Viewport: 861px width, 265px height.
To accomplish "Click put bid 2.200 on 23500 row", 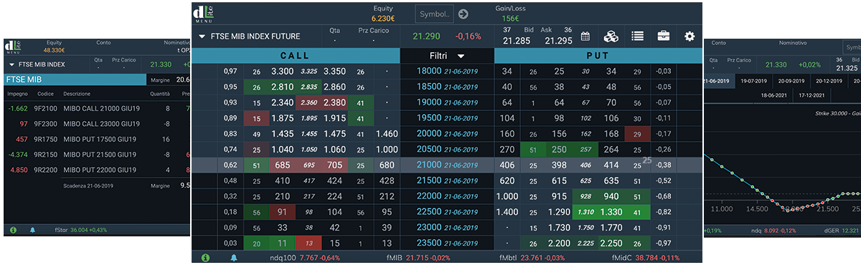I will pyautogui.click(x=558, y=244).
